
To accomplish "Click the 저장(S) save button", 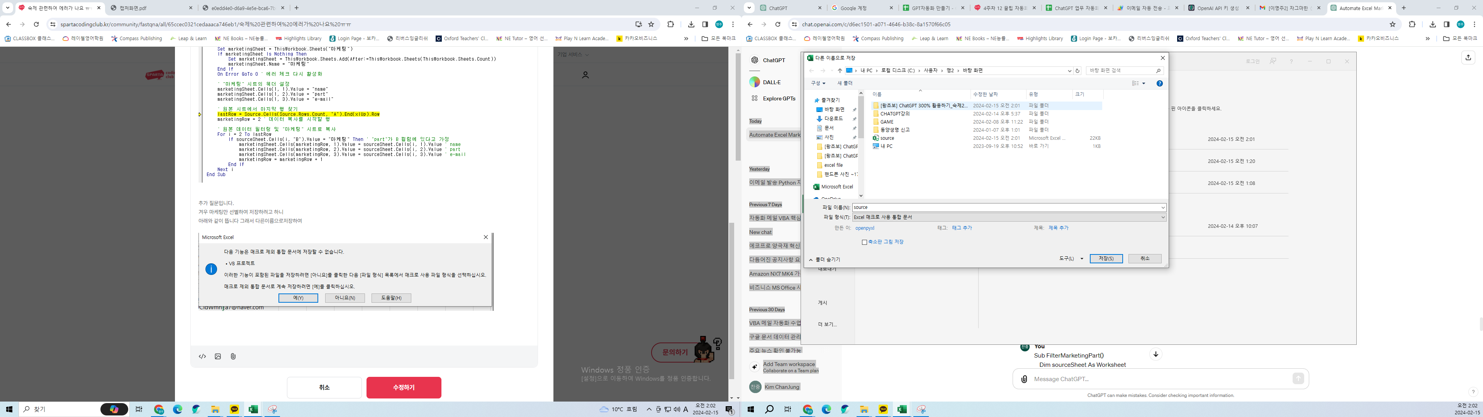I will point(1106,259).
